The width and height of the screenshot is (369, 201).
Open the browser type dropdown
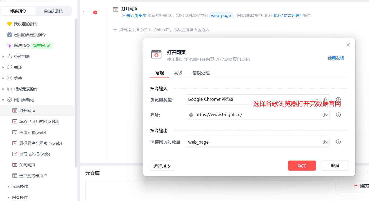tap(317, 99)
